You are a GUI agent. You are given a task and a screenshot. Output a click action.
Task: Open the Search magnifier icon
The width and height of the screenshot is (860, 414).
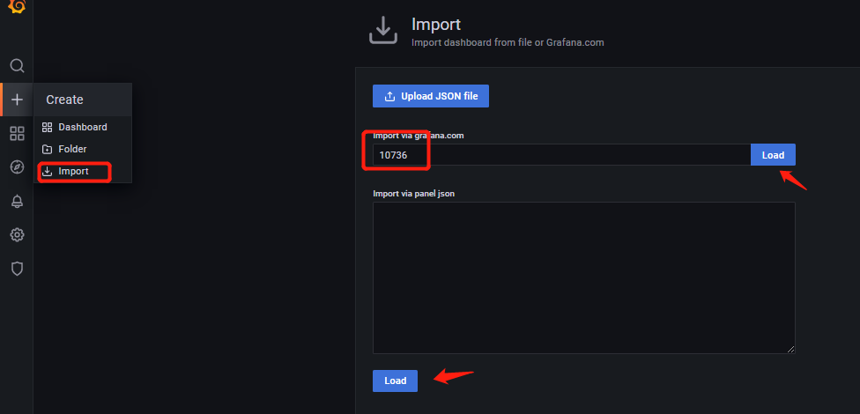point(17,66)
